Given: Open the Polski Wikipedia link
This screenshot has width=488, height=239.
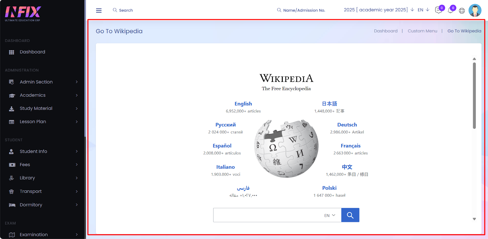Looking at the screenshot, I should coord(329,188).
